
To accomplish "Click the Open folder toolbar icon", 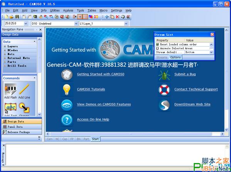I will pos(12,17).
